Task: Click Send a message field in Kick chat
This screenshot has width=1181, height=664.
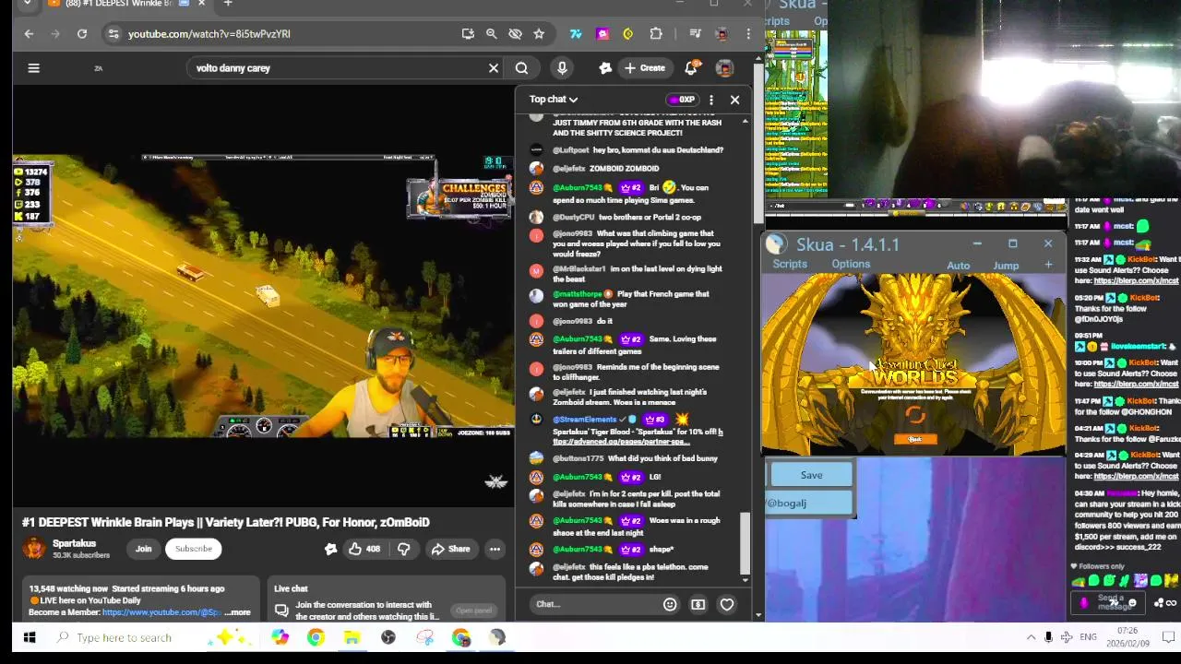Action: click(1110, 603)
